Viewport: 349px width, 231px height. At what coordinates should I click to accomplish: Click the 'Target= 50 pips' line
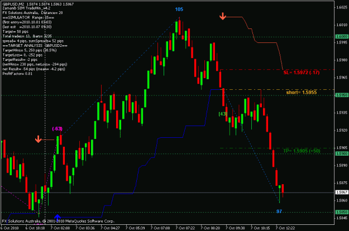point(16,32)
